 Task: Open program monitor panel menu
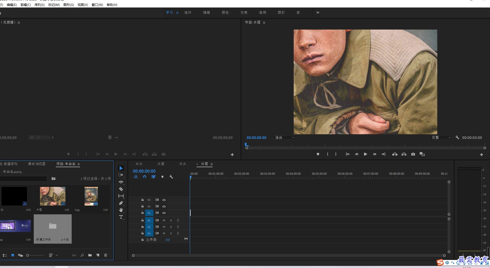click(264, 23)
